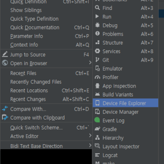Select Device File Explorer menu entry
This screenshot has width=164, height=164.
[x=125, y=103]
